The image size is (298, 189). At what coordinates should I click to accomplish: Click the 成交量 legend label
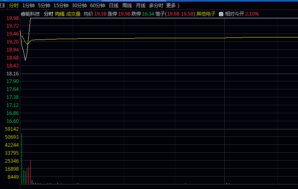pos(73,14)
